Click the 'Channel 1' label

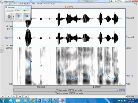point(130,18)
